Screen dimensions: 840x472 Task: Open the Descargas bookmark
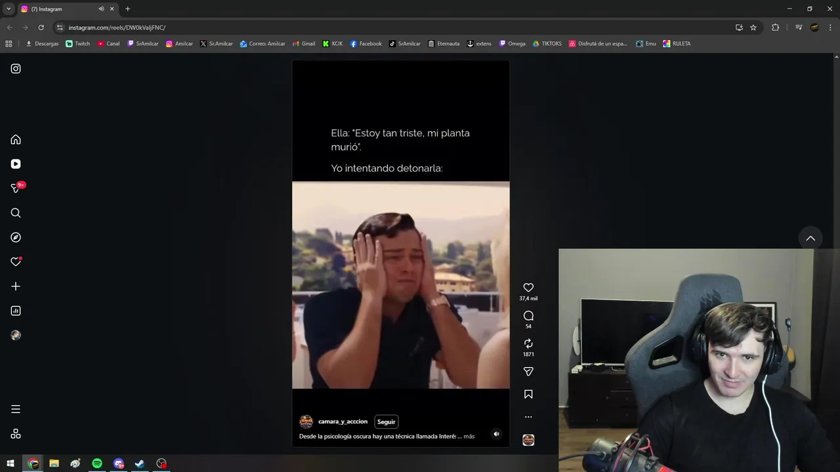tap(42, 44)
